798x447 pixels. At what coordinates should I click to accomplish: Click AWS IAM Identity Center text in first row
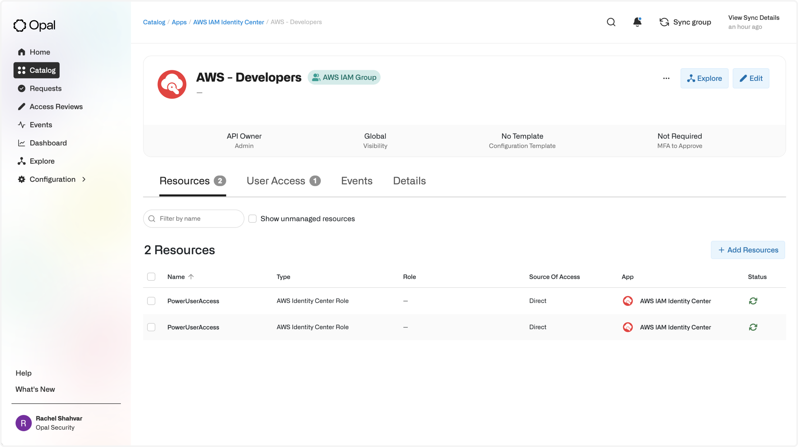[x=675, y=301]
